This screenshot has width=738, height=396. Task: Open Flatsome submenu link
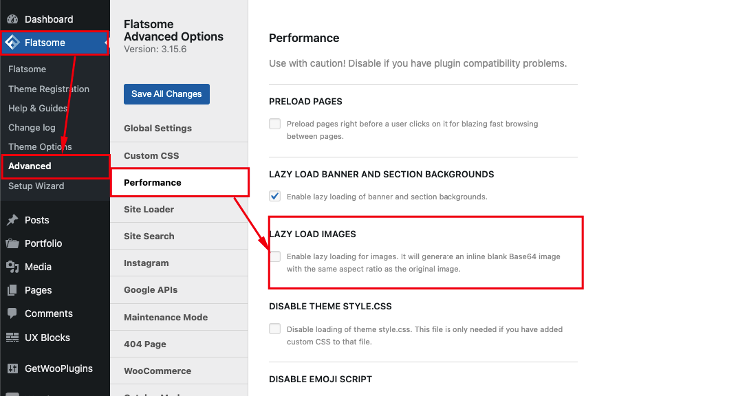(x=28, y=69)
